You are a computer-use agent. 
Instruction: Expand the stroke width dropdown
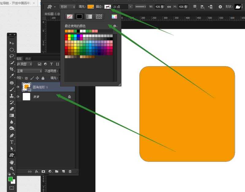130,7
